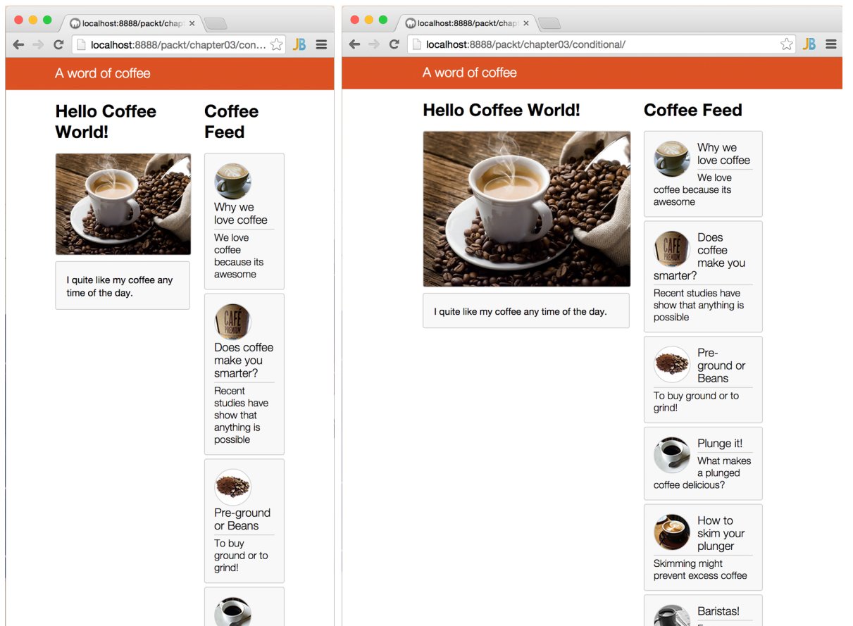Open a new tab in right window
853x626 pixels.
pyautogui.click(x=549, y=24)
